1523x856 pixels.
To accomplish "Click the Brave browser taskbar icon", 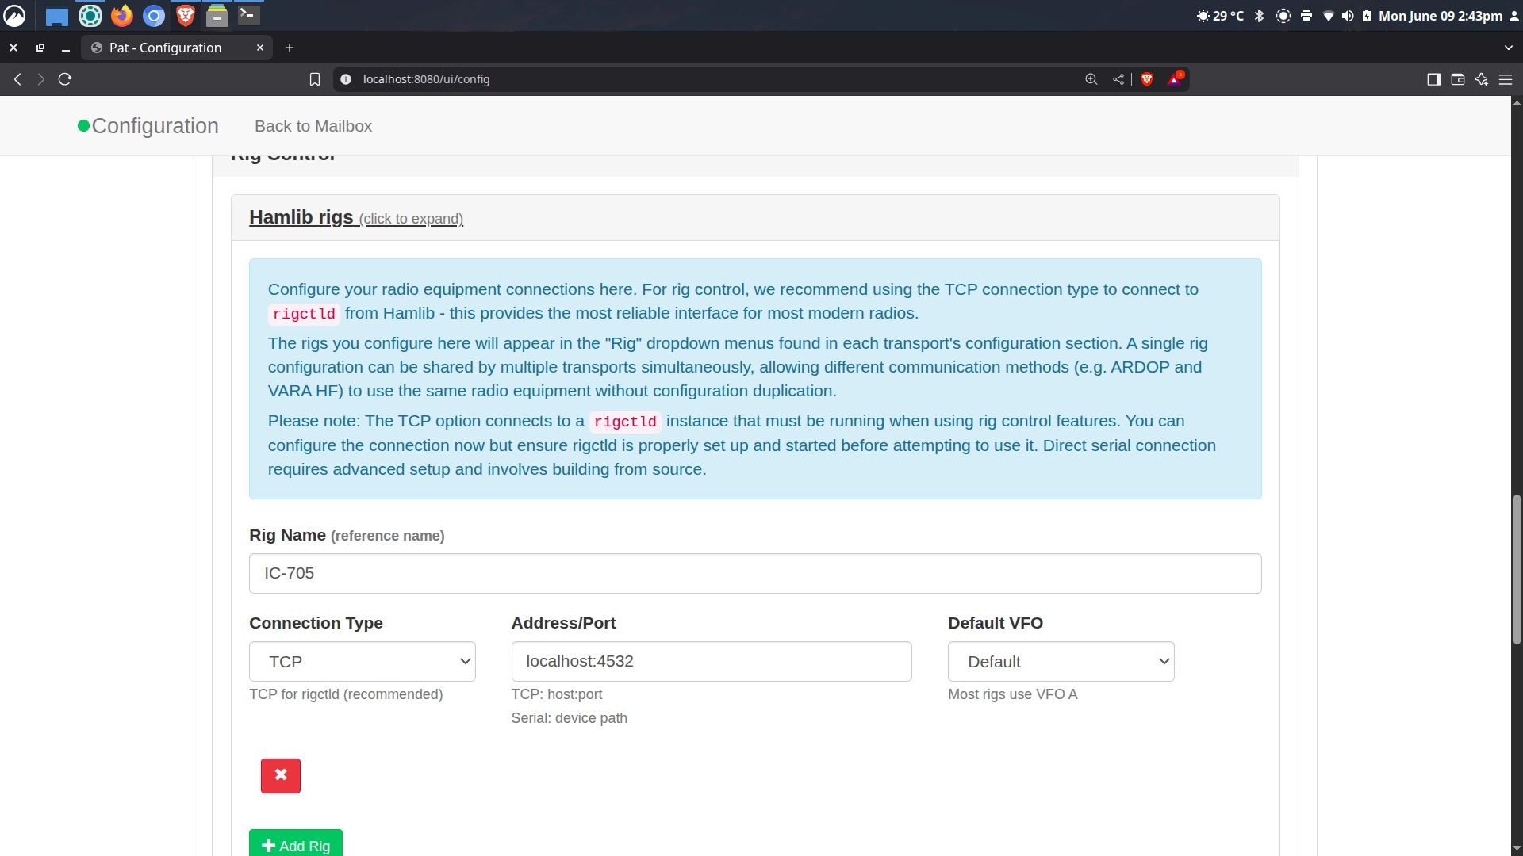I will pyautogui.click(x=185, y=16).
